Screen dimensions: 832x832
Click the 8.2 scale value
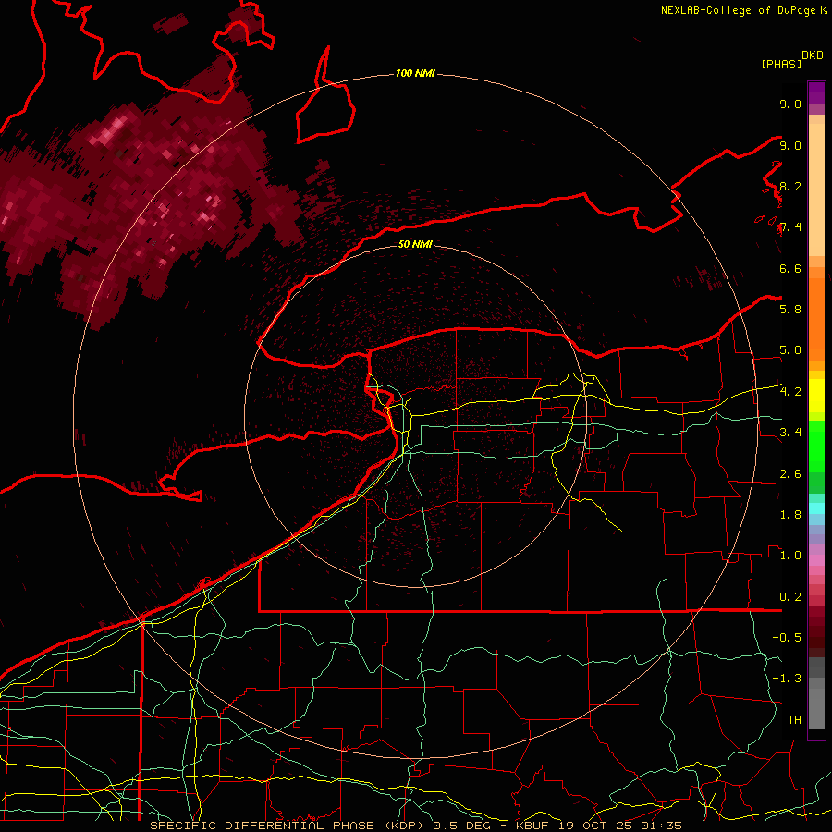(790, 186)
